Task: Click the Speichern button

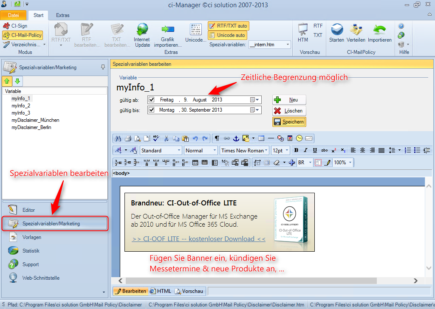Action: tap(289, 122)
